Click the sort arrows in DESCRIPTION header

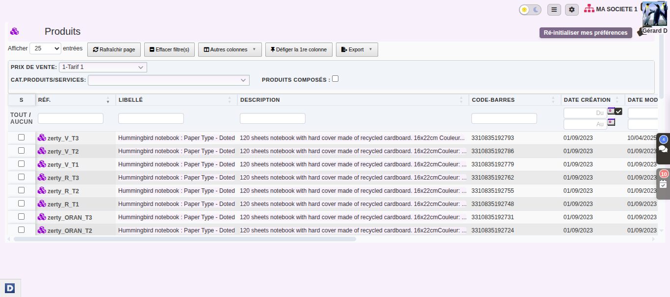tap(461, 100)
